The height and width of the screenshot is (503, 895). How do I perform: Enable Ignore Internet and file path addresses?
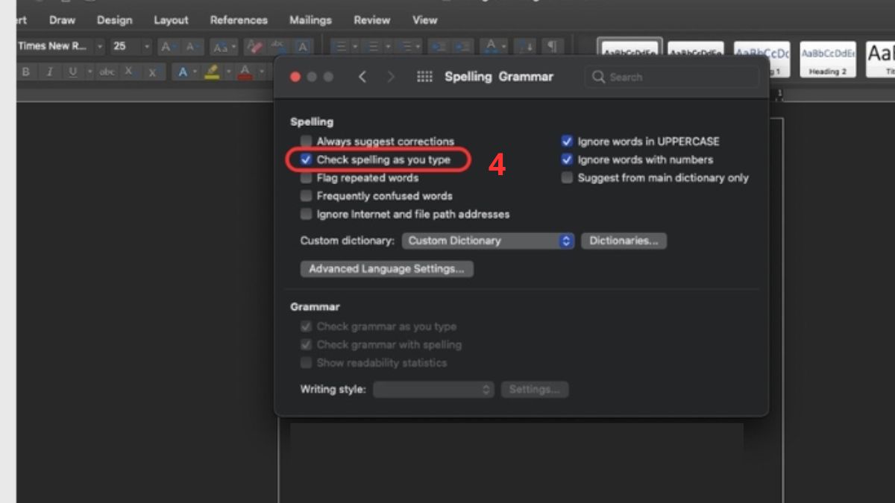tap(306, 214)
